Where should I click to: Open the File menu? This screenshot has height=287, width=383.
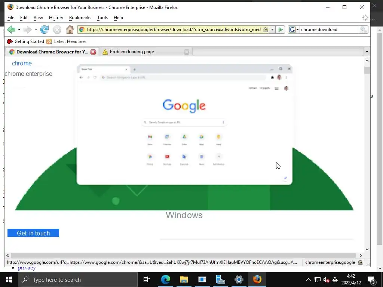pyautogui.click(x=11, y=18)
